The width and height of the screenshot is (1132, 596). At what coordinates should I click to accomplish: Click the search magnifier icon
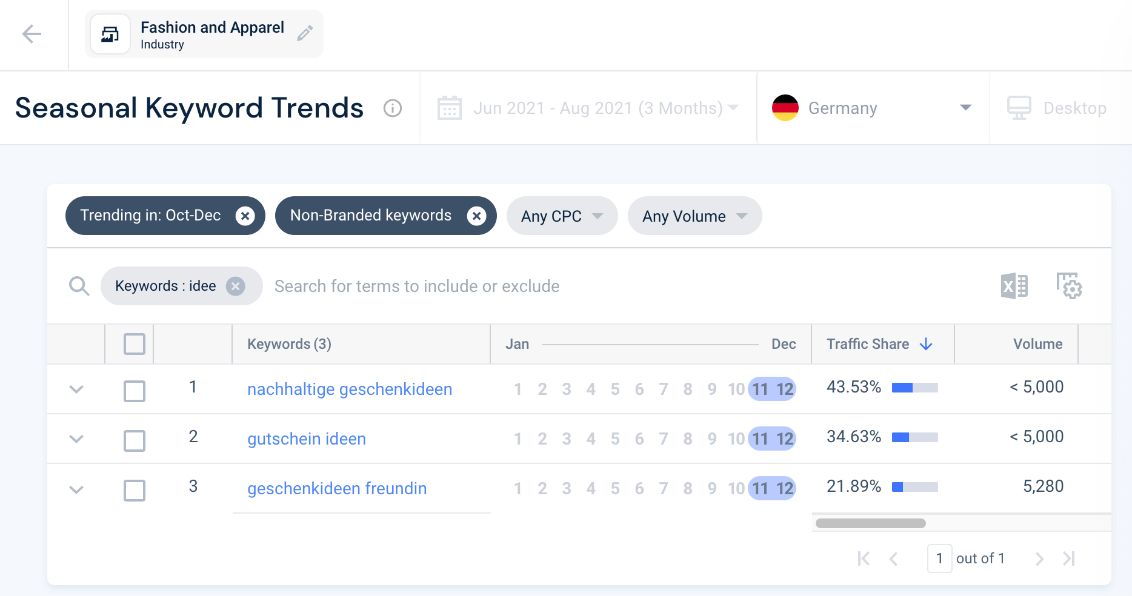pyautogui.click(x=79, y=286)
